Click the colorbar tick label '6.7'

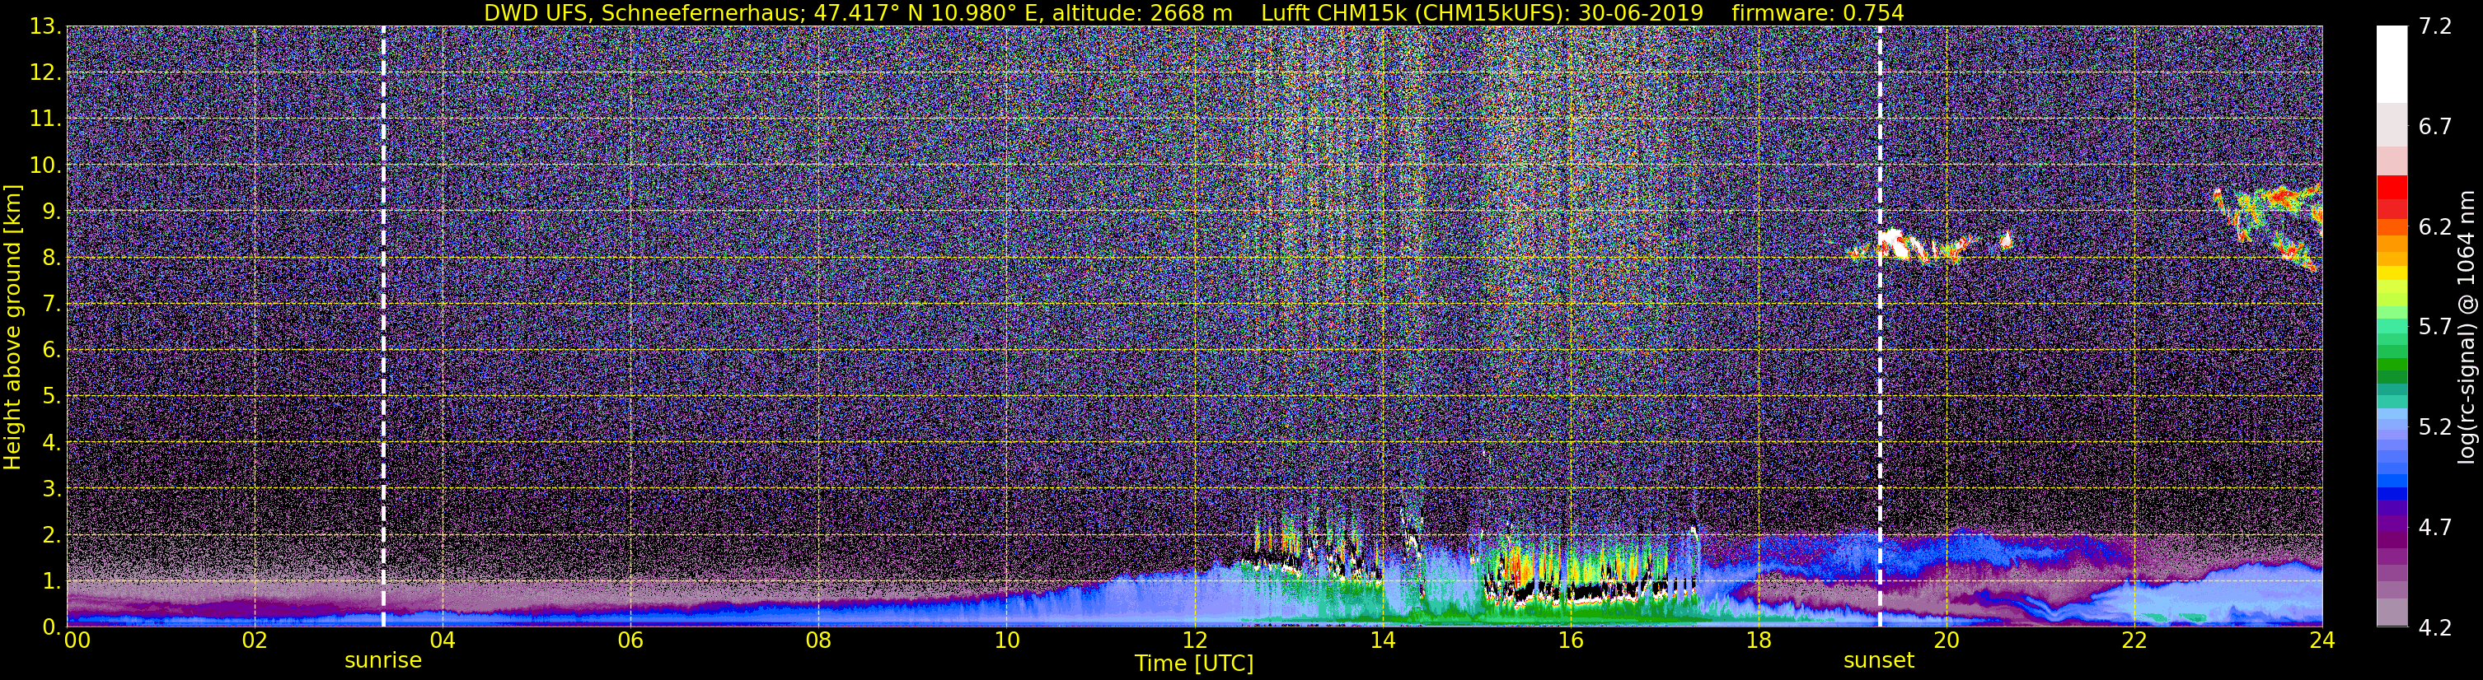(x=2435, y=127)
